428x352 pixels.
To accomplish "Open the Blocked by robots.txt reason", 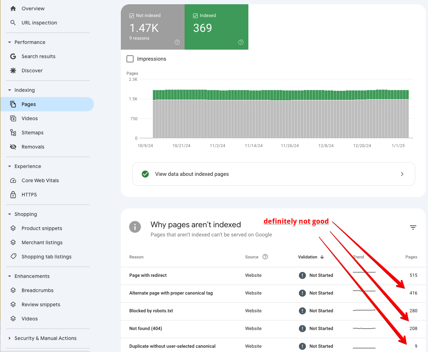I will (x=273, y=311).
